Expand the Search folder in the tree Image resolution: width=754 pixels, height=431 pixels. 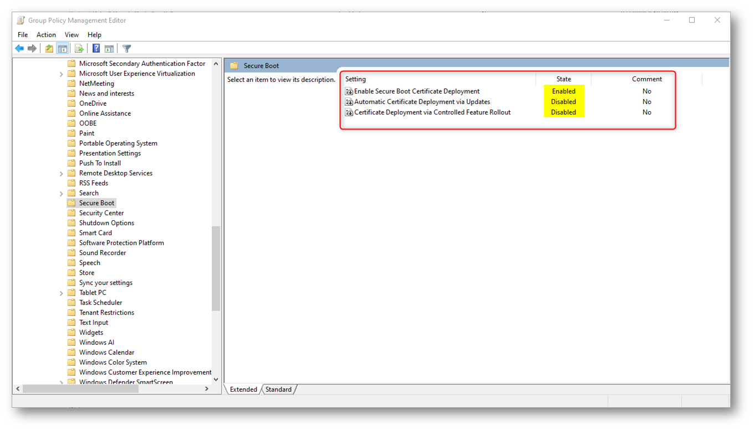pos(61,194)
